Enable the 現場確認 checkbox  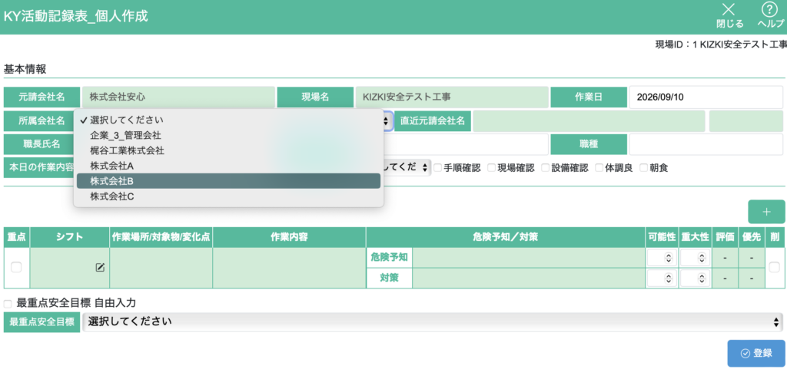(x=491, y=168)
